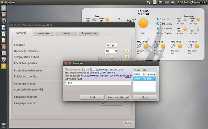Open LibreOffice Impress from the launcher
208x129 pixels.
coord(4,40)
